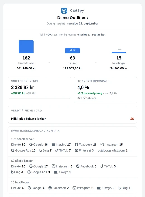Click the 63 kasser count
The height and width of the screenshot is (197, 145).
[x=72, y=58]
